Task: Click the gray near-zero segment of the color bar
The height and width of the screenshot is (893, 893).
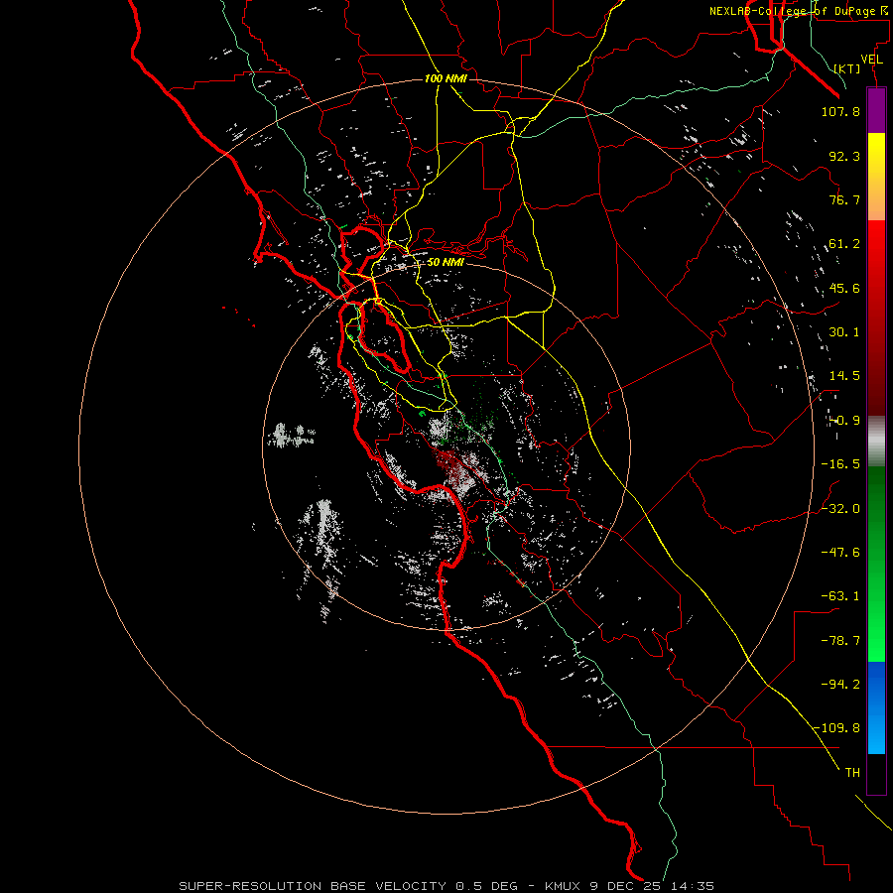Action: [x=876, y=442]
